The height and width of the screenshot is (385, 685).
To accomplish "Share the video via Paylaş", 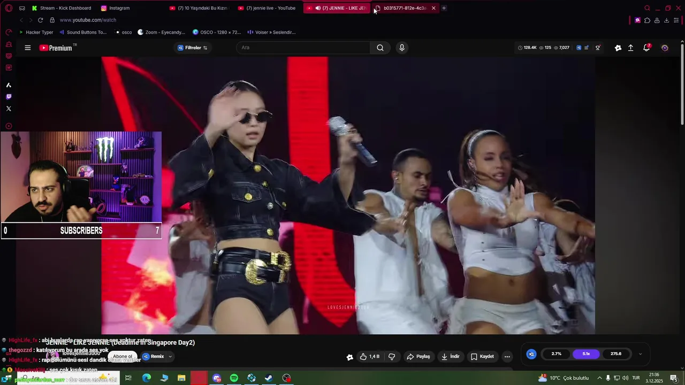I will (418, 357).
